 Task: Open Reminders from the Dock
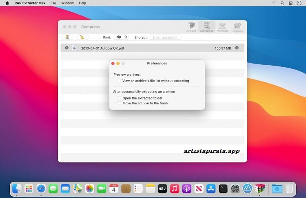[138, 189]
